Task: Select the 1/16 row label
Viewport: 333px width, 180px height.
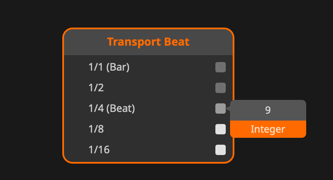Action: coord(99,150)
